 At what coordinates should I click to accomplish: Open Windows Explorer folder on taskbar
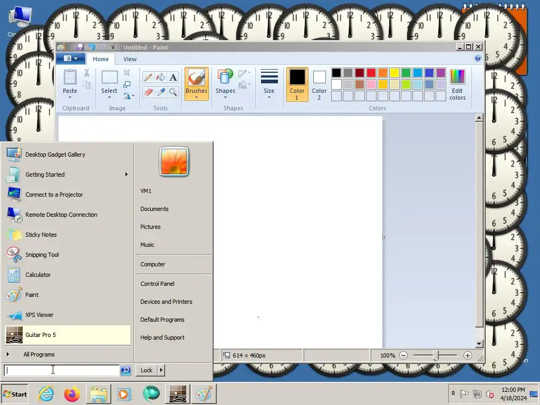tap(98, 394)
